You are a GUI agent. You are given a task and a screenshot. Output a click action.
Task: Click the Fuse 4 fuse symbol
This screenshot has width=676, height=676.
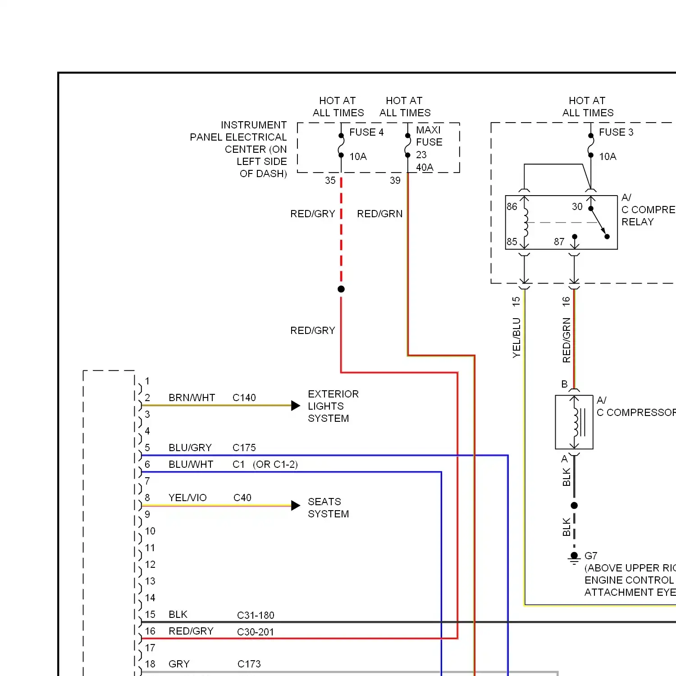[341, 146]
